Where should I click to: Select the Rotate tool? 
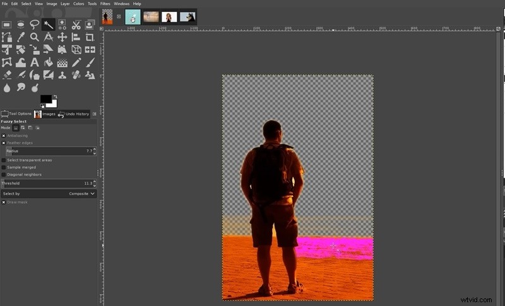pyautogui.click(x=21, y=50)
